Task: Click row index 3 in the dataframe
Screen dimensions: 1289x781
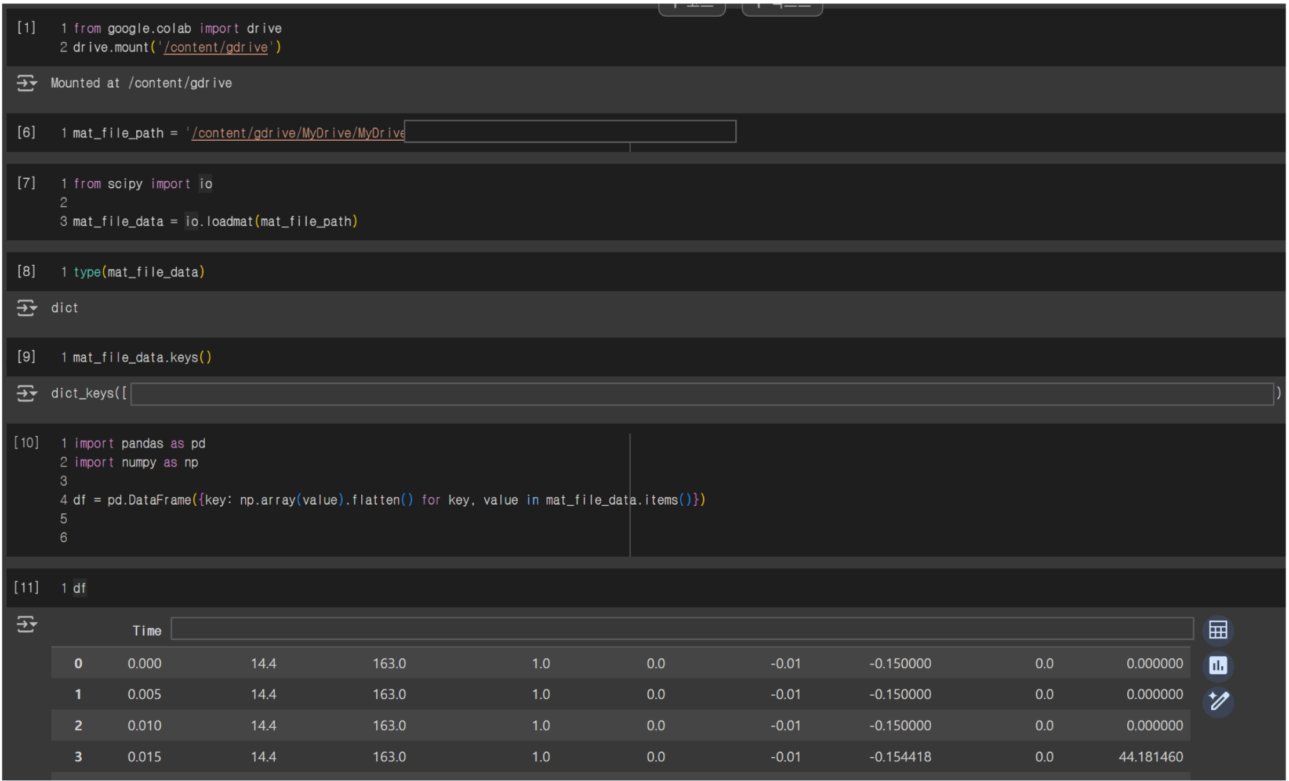Action: (x=78, y=757)
